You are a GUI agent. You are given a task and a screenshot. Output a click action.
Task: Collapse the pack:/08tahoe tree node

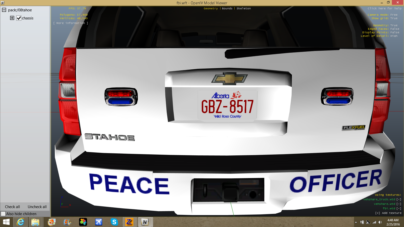point(4,10)
